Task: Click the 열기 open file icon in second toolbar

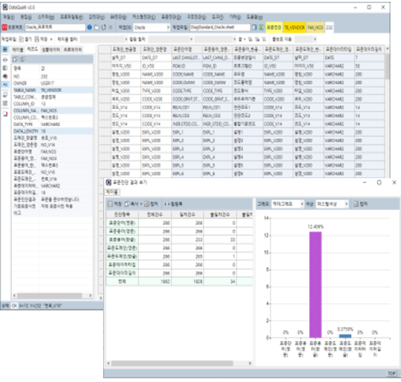Action: tap(19, 39)
